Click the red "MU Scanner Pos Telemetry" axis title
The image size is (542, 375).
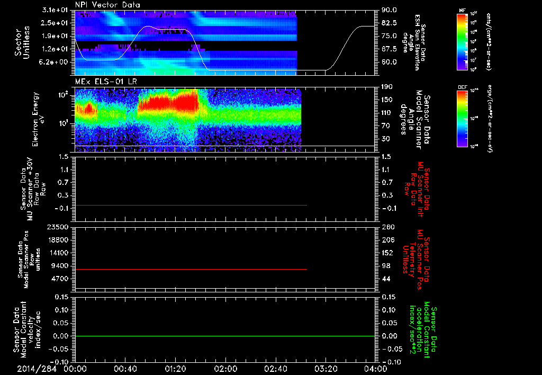click(417, 260)
